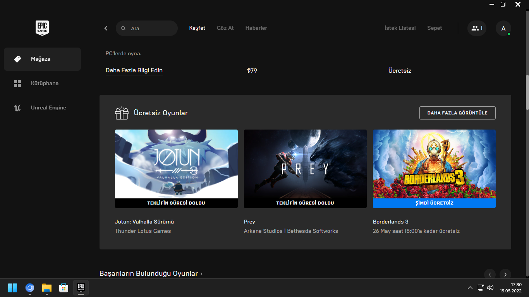Restore down the launcher window

pyautogui.click(x=503, y=4)
